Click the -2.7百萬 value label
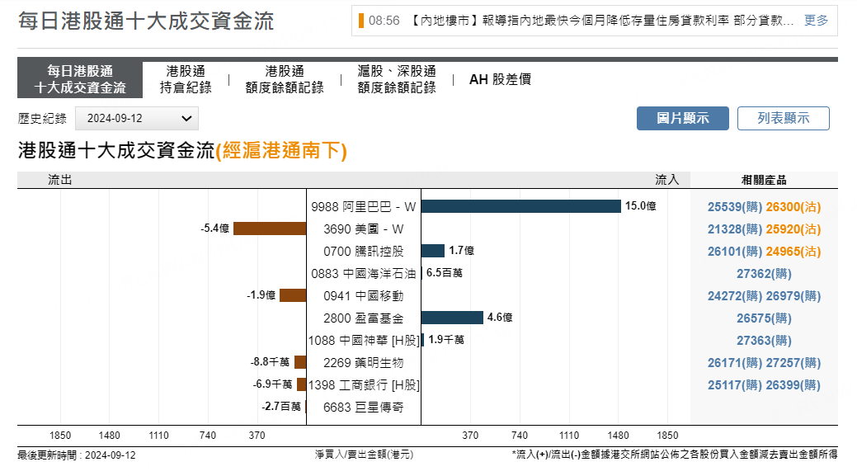This screenshot has width=857, height=476. tap(281, 407)
